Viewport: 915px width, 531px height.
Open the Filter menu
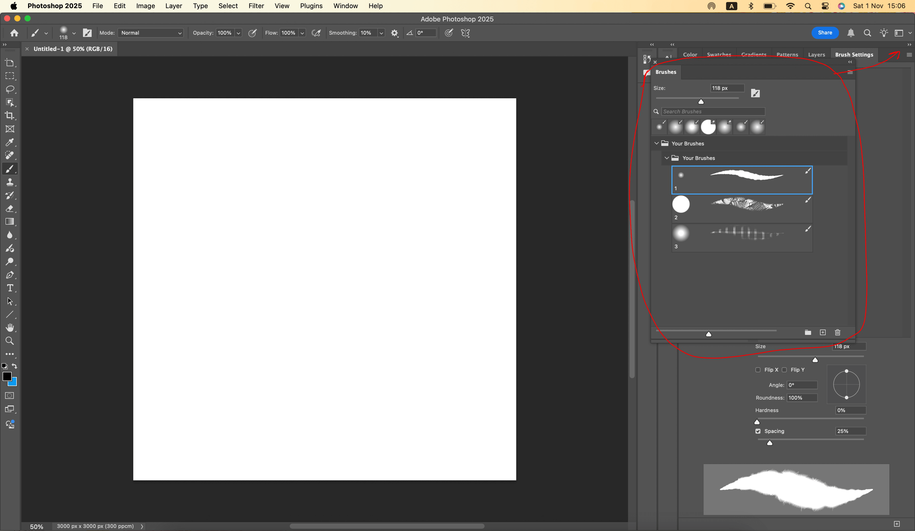256,6
